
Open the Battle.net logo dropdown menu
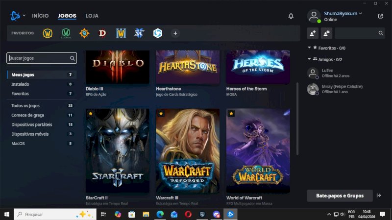pyautogui.click(x=18, y=16)
